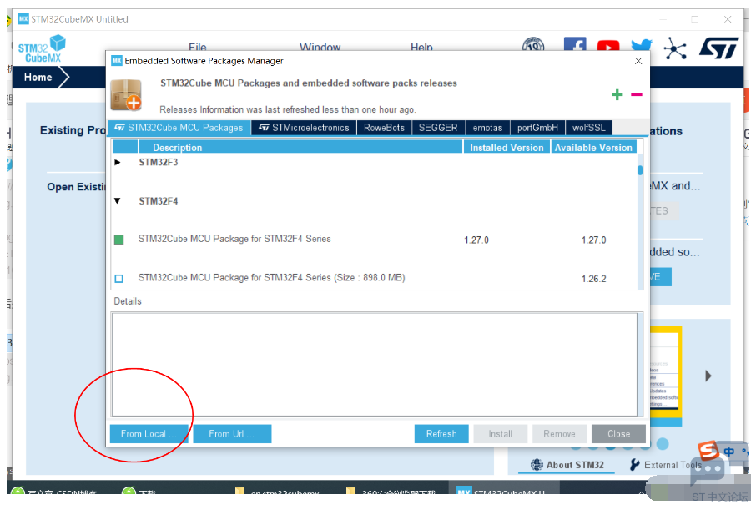Open the Window menu
This screenshot has width=756, height=510.
[x=320, y=48]
